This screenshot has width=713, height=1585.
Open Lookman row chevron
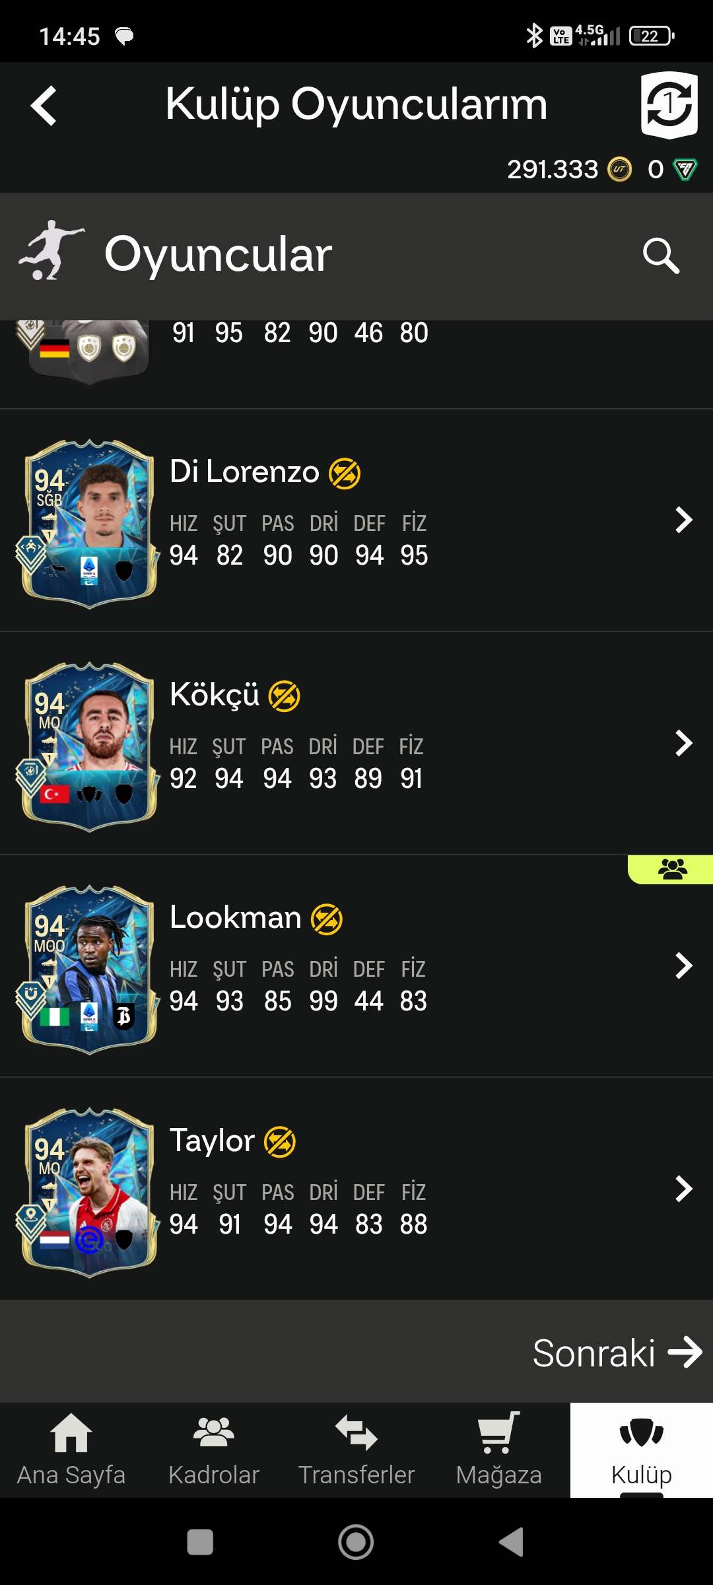684,966
